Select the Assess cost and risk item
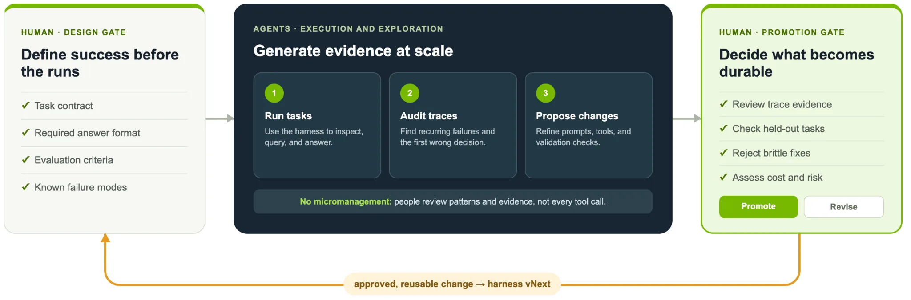This screenshot has height=300, width=911. 802,178
